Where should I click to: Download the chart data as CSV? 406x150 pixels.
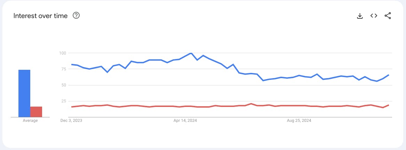click(360, 16)
